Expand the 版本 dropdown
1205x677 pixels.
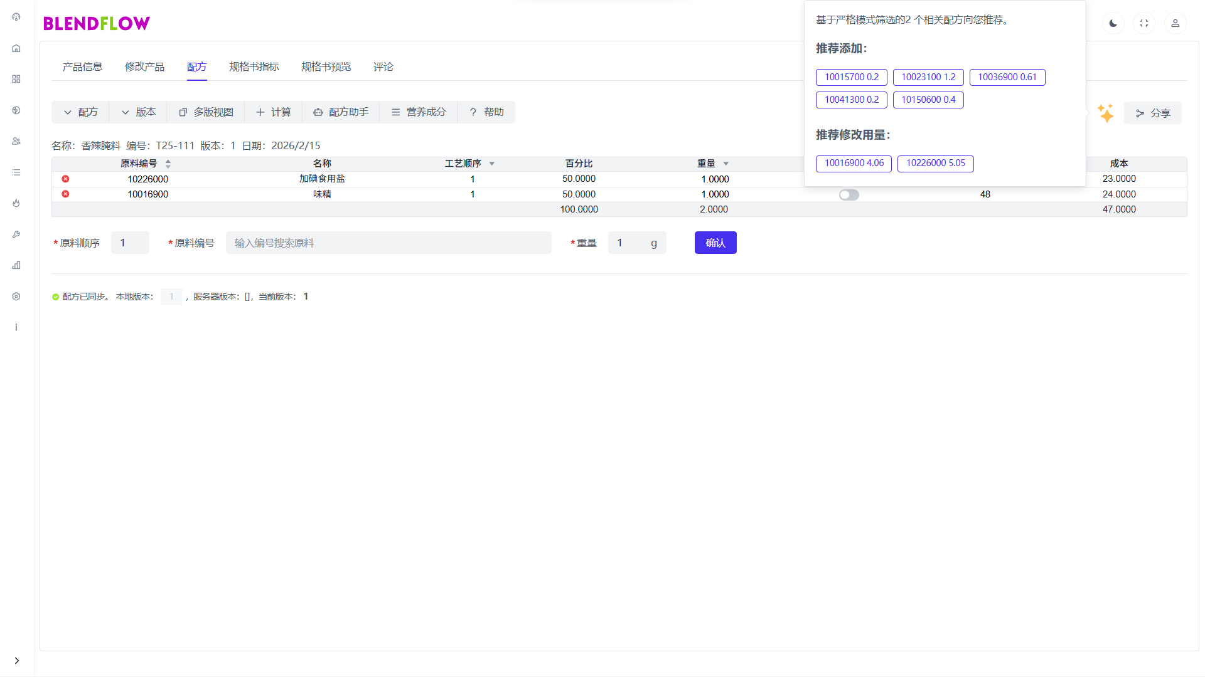click(x=137, y=112)
